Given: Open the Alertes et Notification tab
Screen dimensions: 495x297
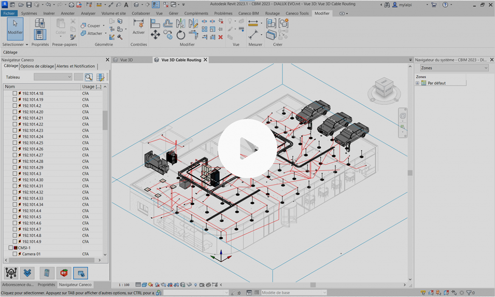Looking at the screenshot, I should [76, 66].
